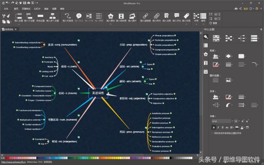The width and height of the screenshot is (264, 165).
Task: Toggle Bold in the font panel
Action: click(214, 127)
